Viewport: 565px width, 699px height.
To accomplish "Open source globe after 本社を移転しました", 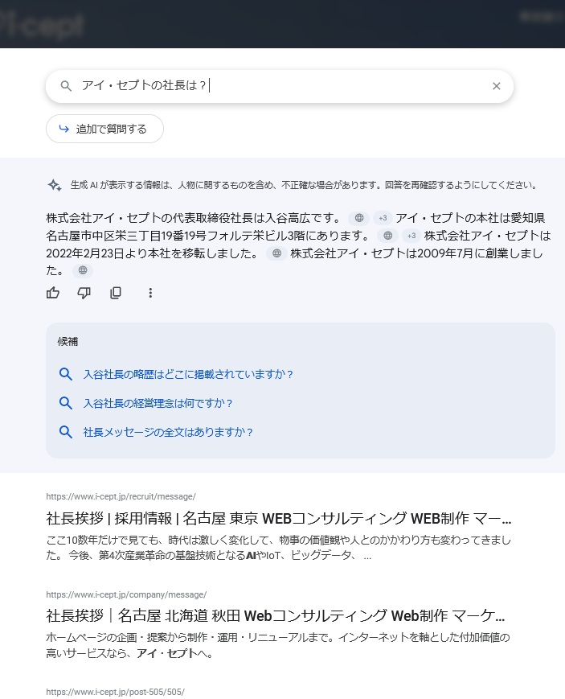I will 276,253.
